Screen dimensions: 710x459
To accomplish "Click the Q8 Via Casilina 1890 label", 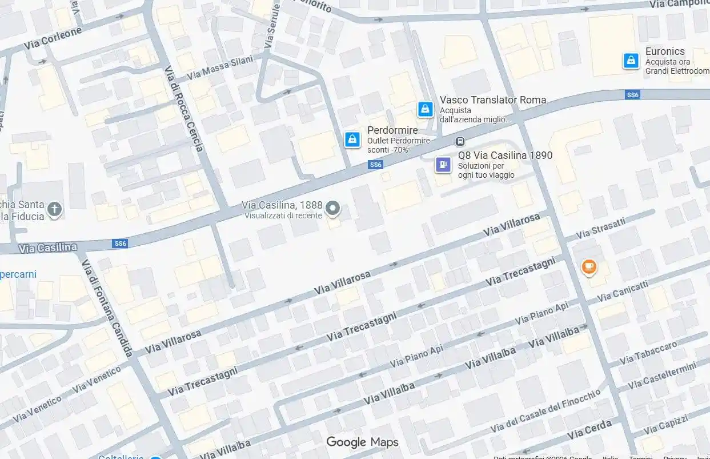I will coord(505,155).
